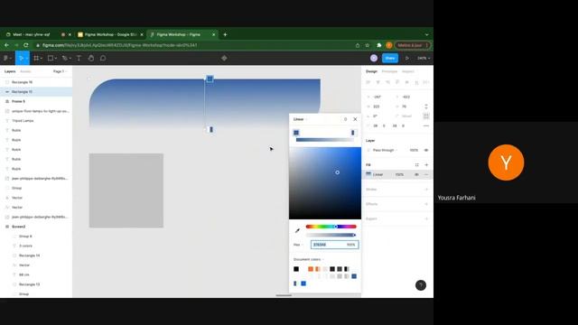
Task: Add a new fill with plus icon
Action: click(x=426, y=165)
